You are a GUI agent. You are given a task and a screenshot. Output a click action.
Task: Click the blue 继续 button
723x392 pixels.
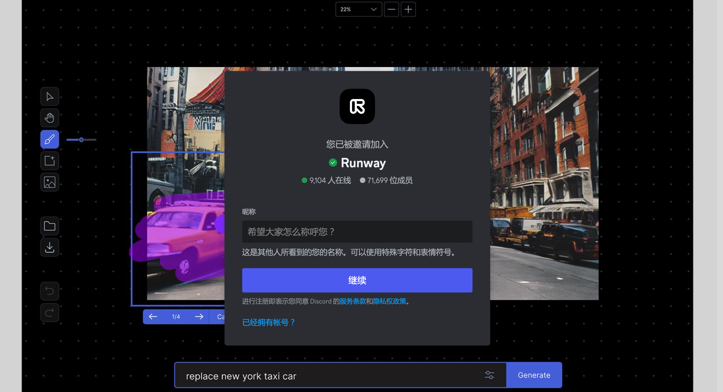[x=357, y=280]
